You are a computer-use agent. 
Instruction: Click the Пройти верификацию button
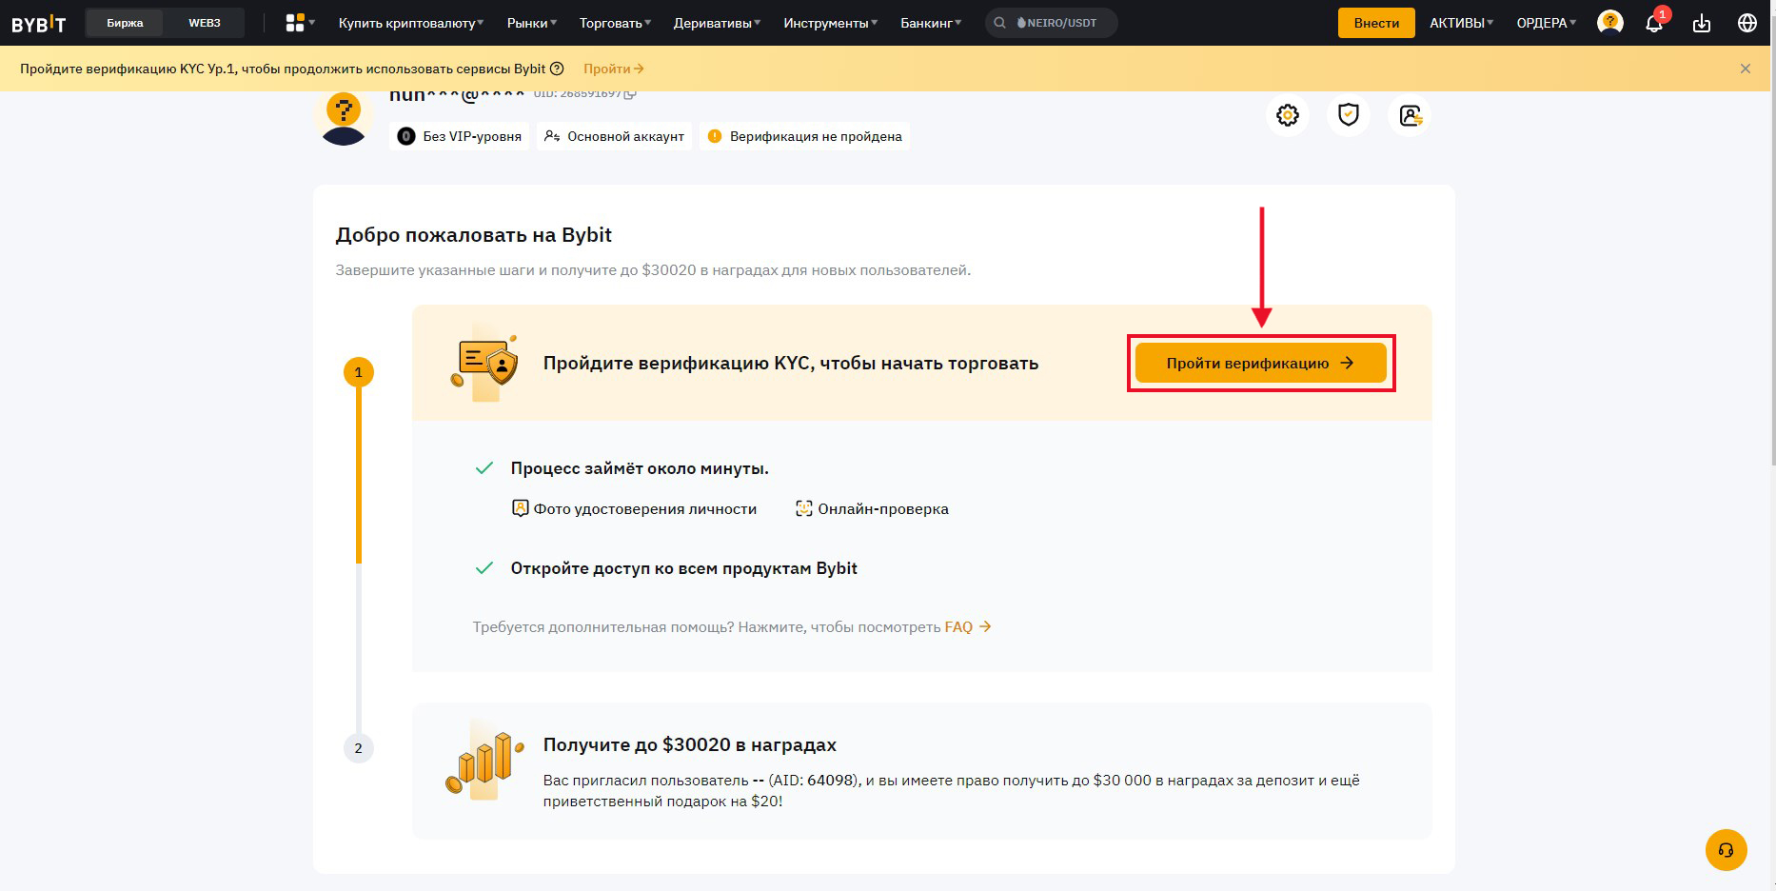(x=1260, y=363)
